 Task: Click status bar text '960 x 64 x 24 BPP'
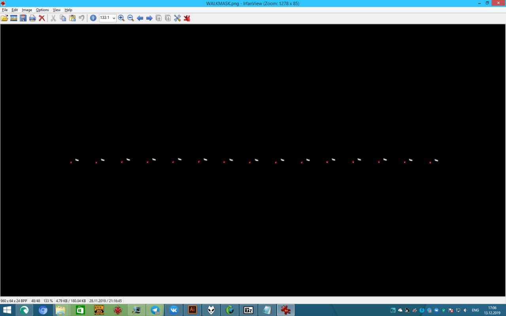tap(14, 301)
